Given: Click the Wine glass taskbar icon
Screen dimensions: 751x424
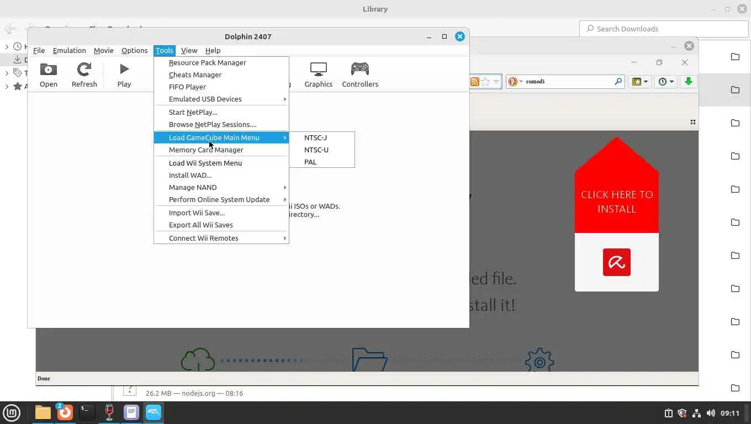Looking at the screenshot, I should (x=109, y=412).
